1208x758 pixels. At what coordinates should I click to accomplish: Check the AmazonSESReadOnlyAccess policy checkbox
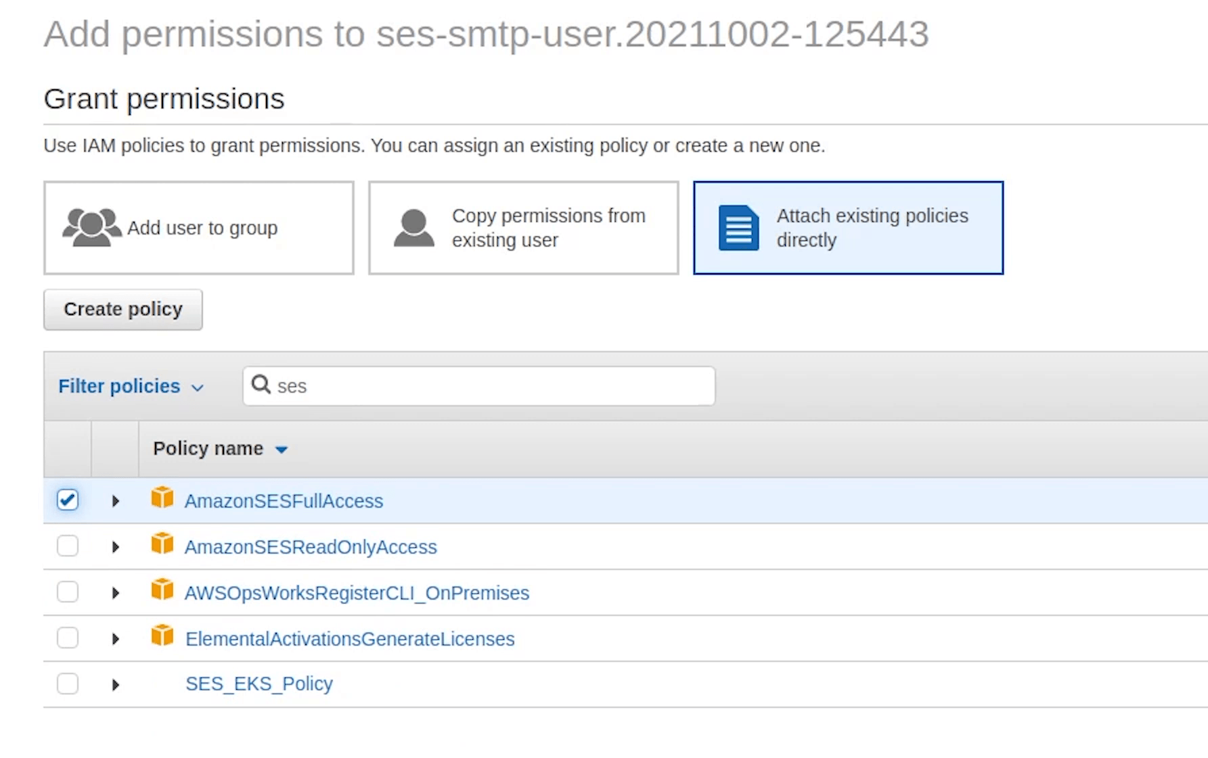pos(68,546)
